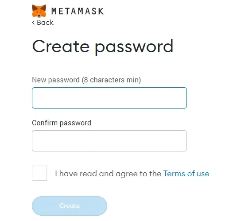The width and height of the screenshot is (229, 221).
Task: Click the '(8 characters min)' hint text
Action: point(111,80)
